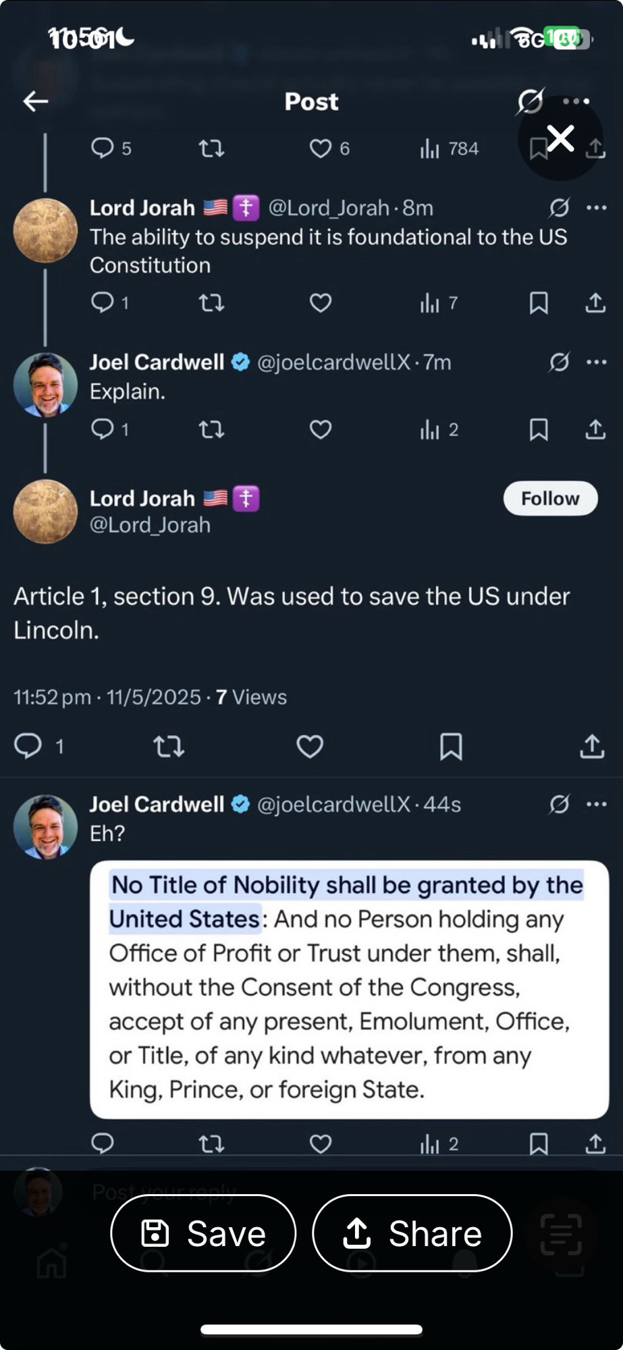Follow Lord Jorah

point(550,499)
